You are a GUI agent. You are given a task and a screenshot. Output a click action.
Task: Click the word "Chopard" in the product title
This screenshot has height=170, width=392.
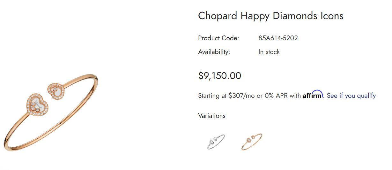coord(218,16)
